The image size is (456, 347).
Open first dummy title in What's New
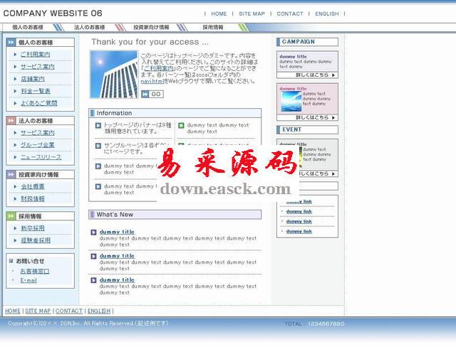tap(117, 232)
